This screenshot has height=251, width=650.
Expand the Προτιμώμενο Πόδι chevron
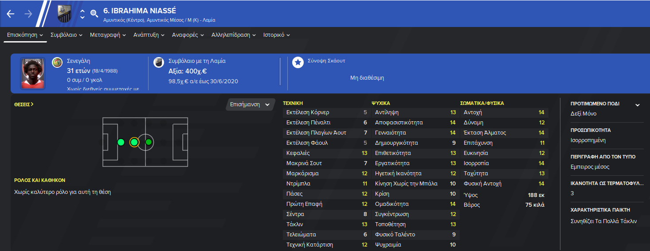638,105
